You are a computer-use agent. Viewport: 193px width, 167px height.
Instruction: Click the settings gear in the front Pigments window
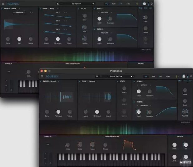(x=191, y=76)
